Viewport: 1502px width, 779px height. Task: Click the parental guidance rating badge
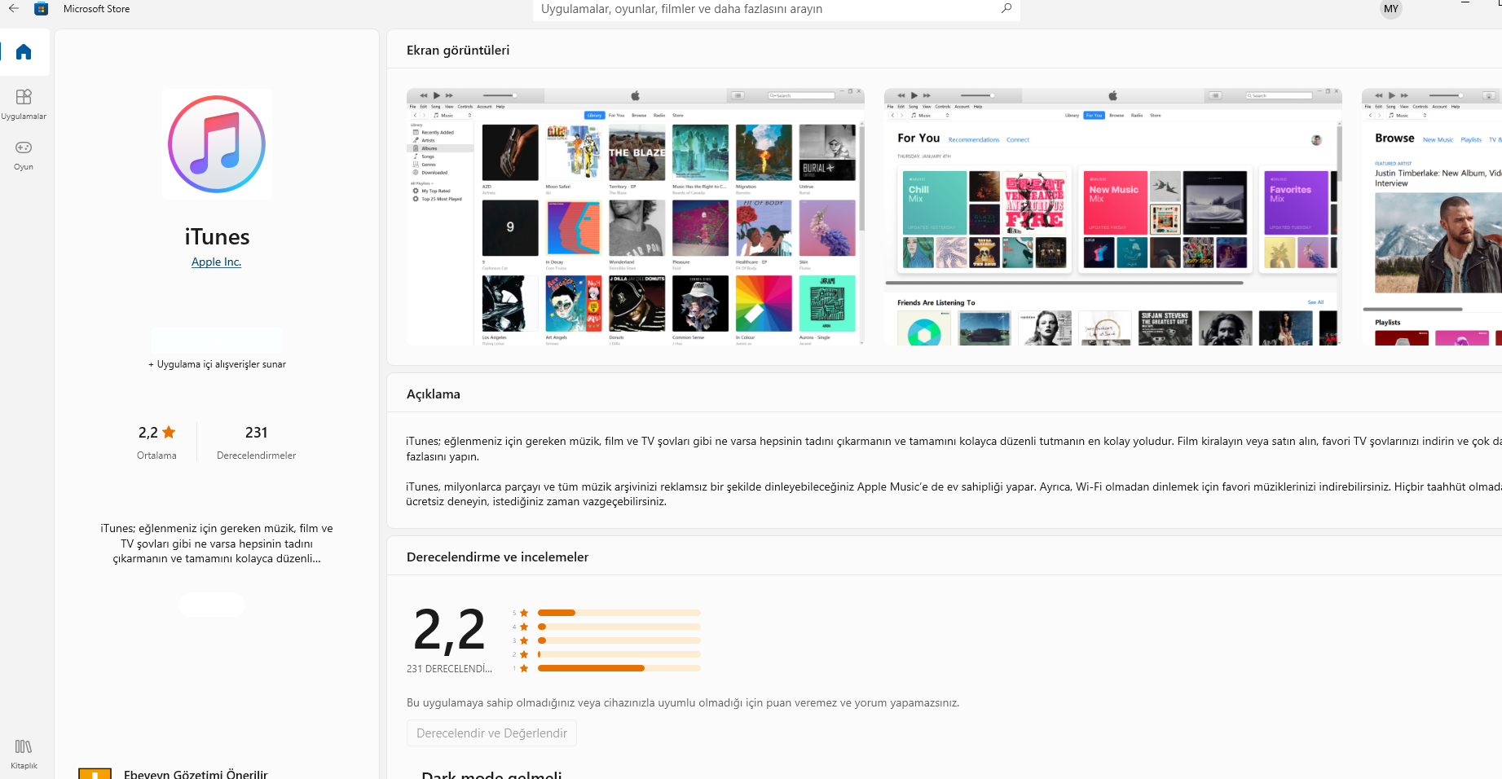pyautogui.click(x=95, y=773)
